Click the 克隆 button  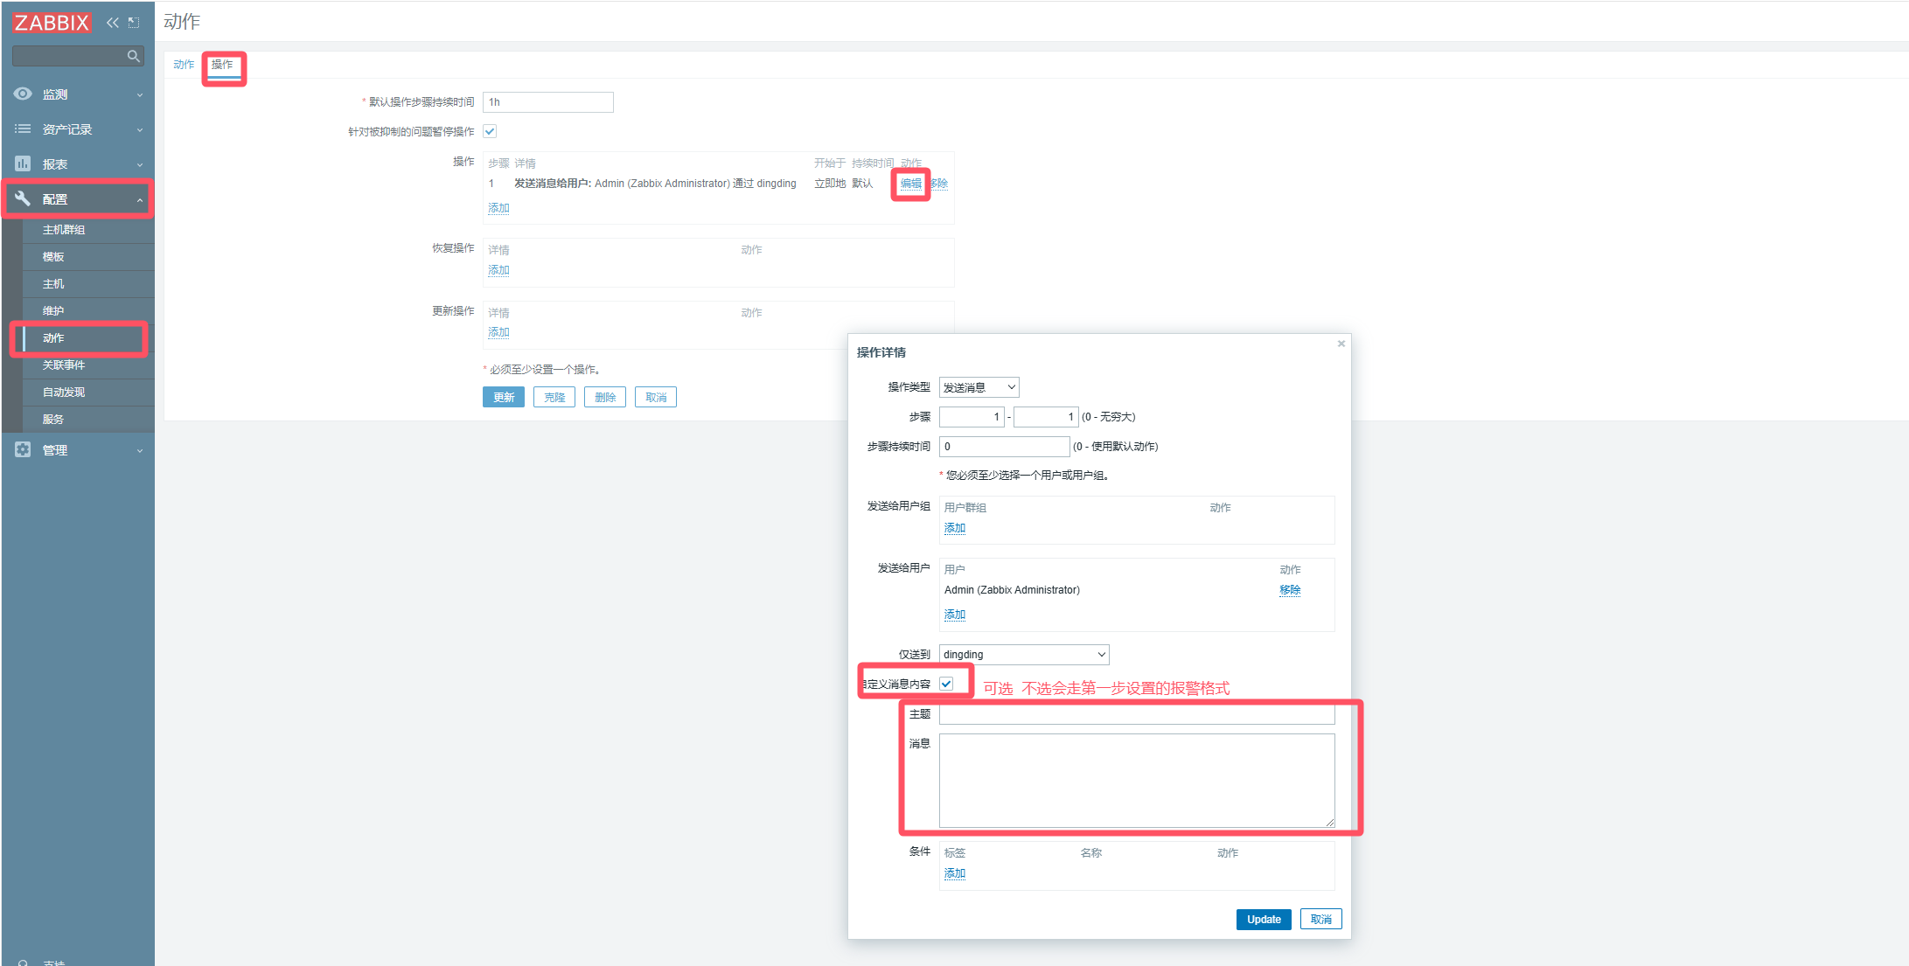(554, 397)
